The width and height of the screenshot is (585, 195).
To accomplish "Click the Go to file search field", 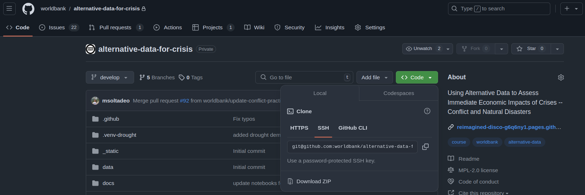I will click(x=304, y=77).
